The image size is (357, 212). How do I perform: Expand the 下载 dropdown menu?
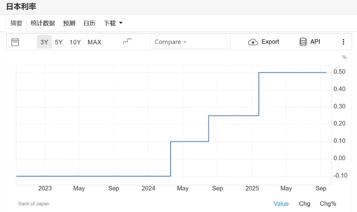[110, 23]
